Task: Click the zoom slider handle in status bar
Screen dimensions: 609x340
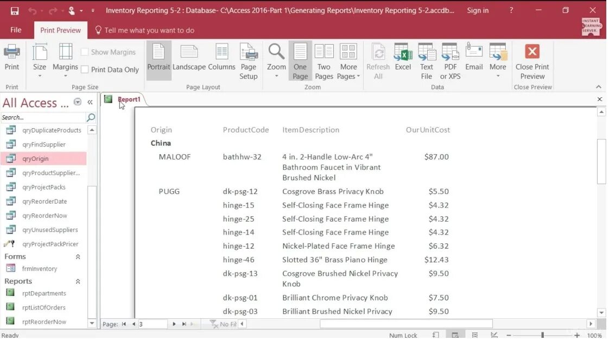Action: [543, 335]
